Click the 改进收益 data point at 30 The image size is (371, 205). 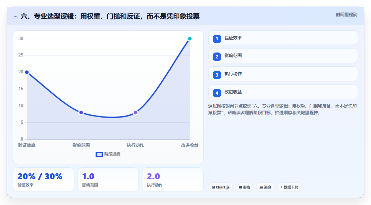(x=189, y=39)
